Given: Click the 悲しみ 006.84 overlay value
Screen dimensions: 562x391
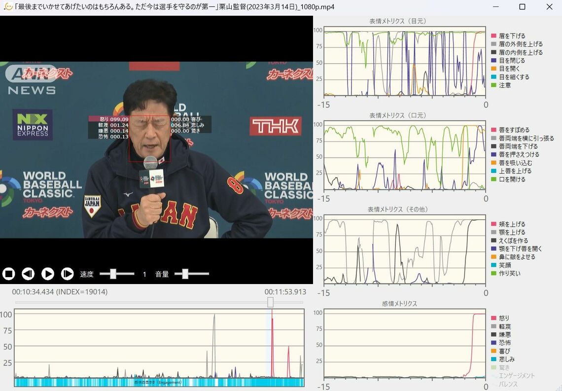Looking at the screenshot, I should click(187, 125).
